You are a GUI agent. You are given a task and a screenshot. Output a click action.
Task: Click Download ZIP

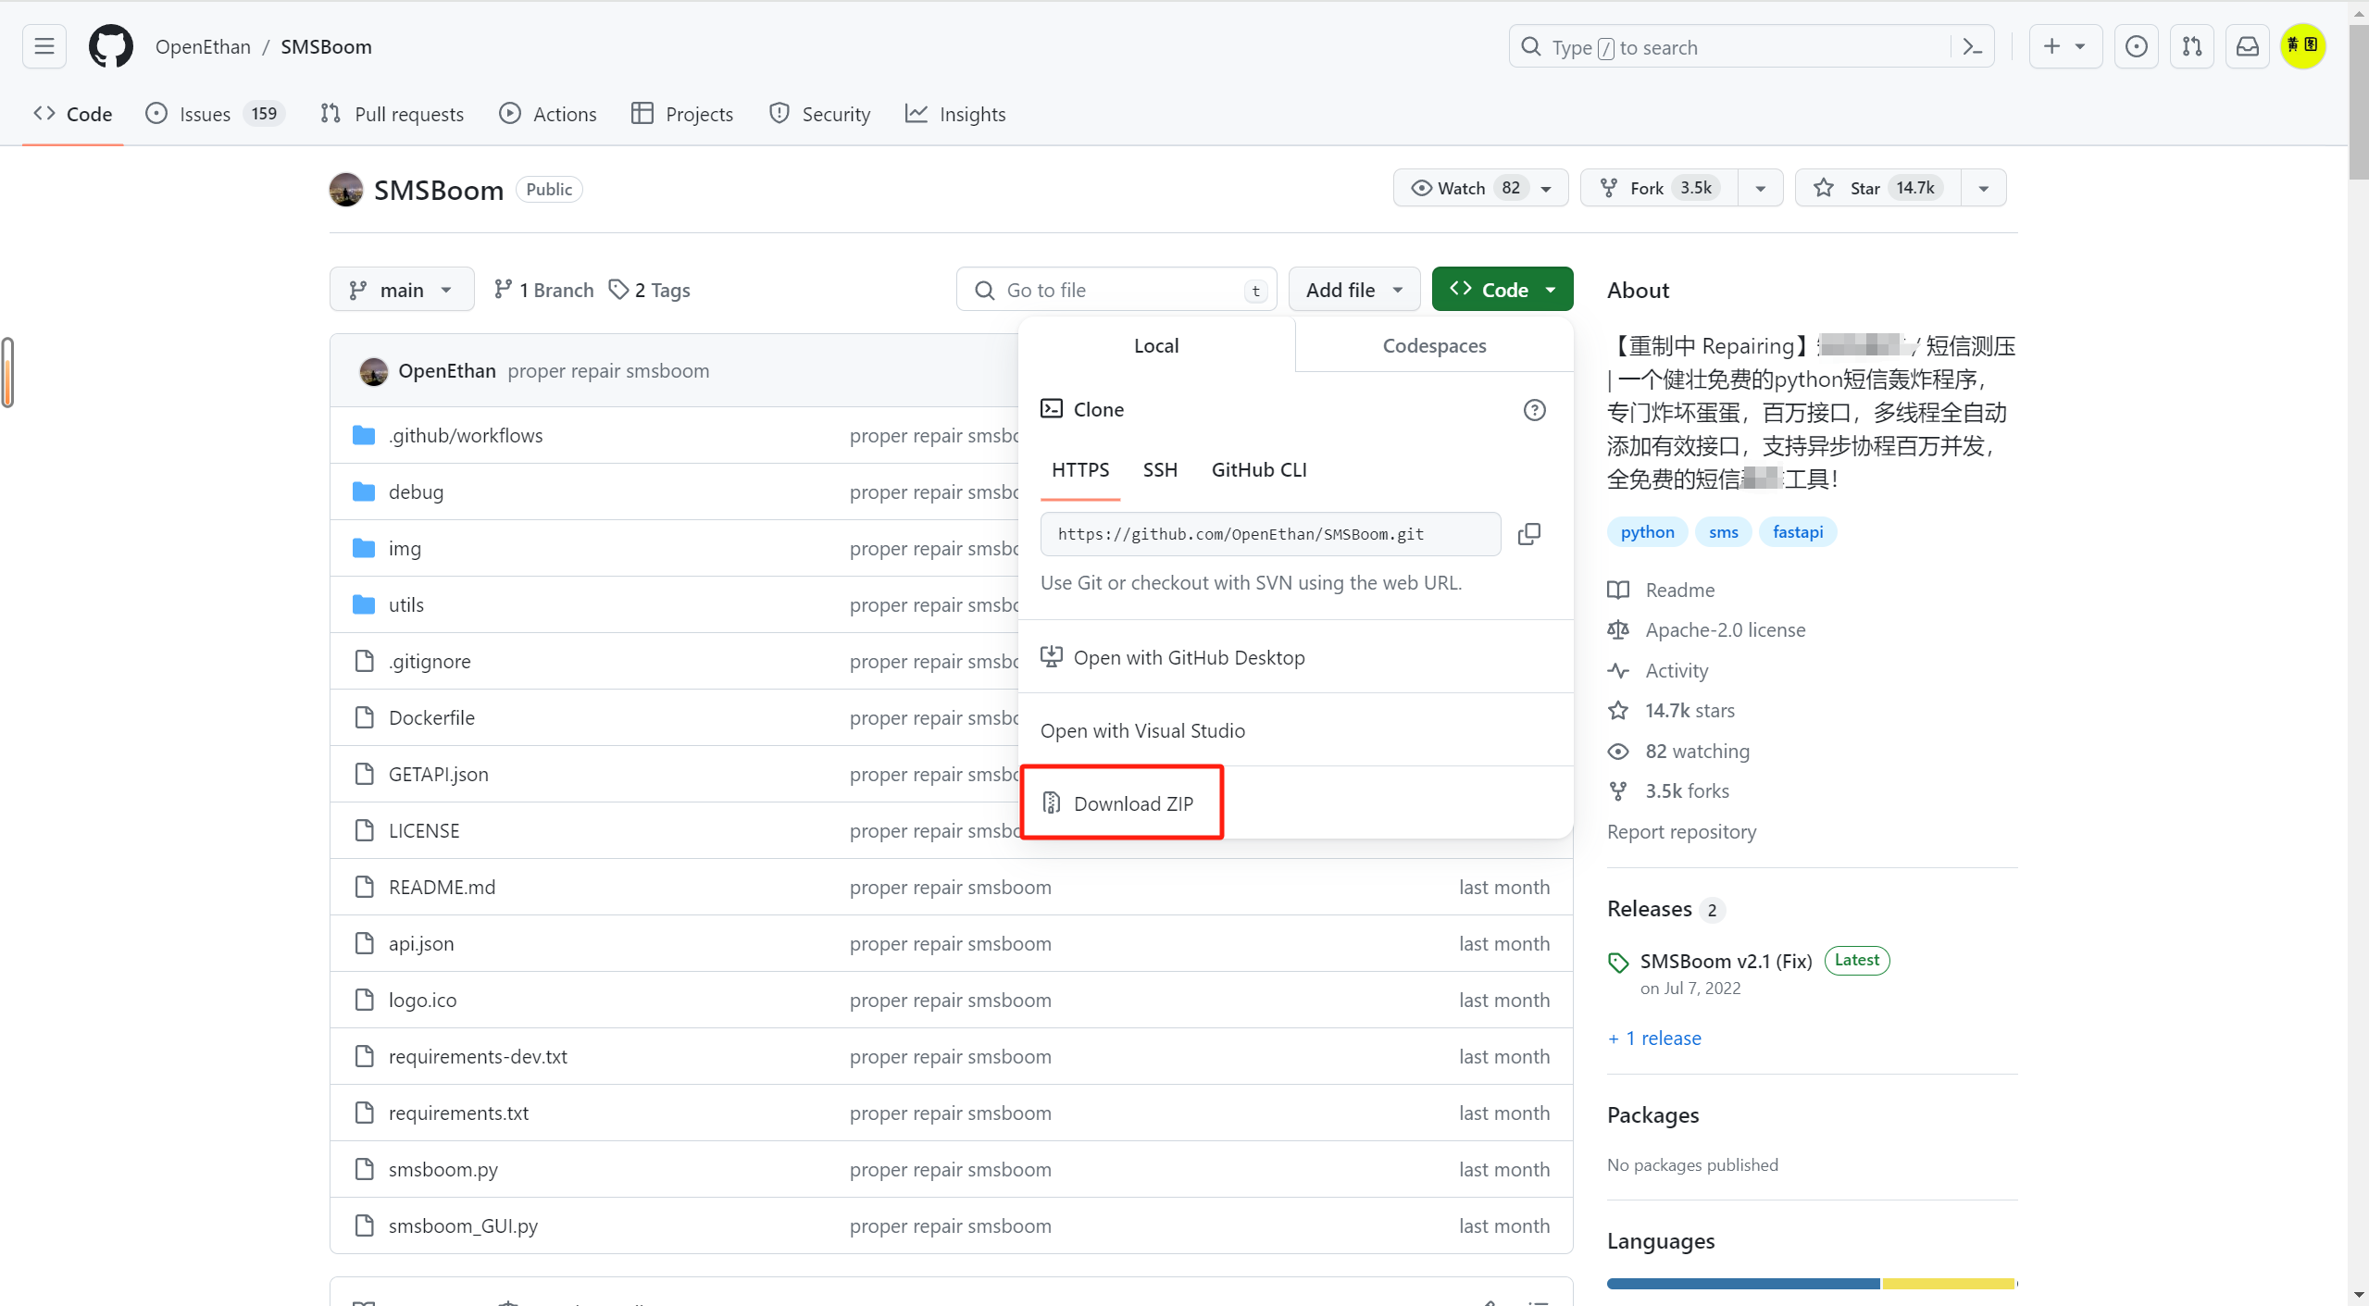1133,803
